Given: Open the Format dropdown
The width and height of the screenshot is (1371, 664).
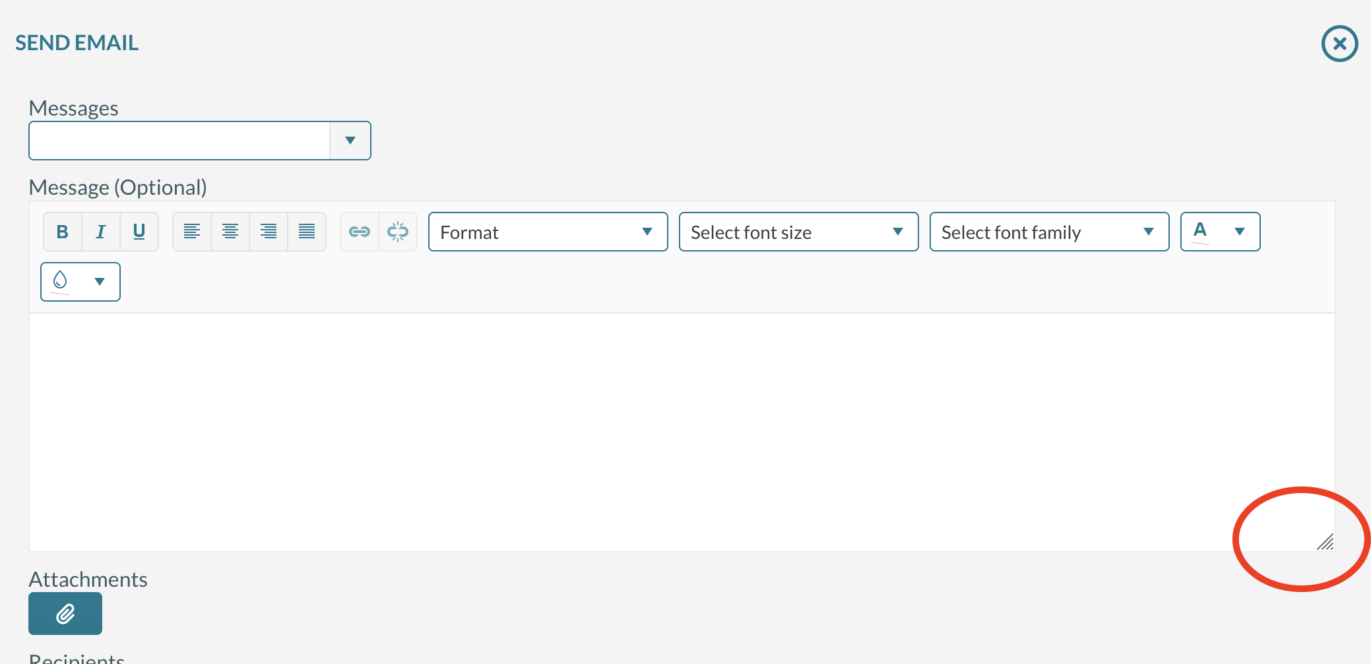Looking at the screenshot, I should point(548,232).
